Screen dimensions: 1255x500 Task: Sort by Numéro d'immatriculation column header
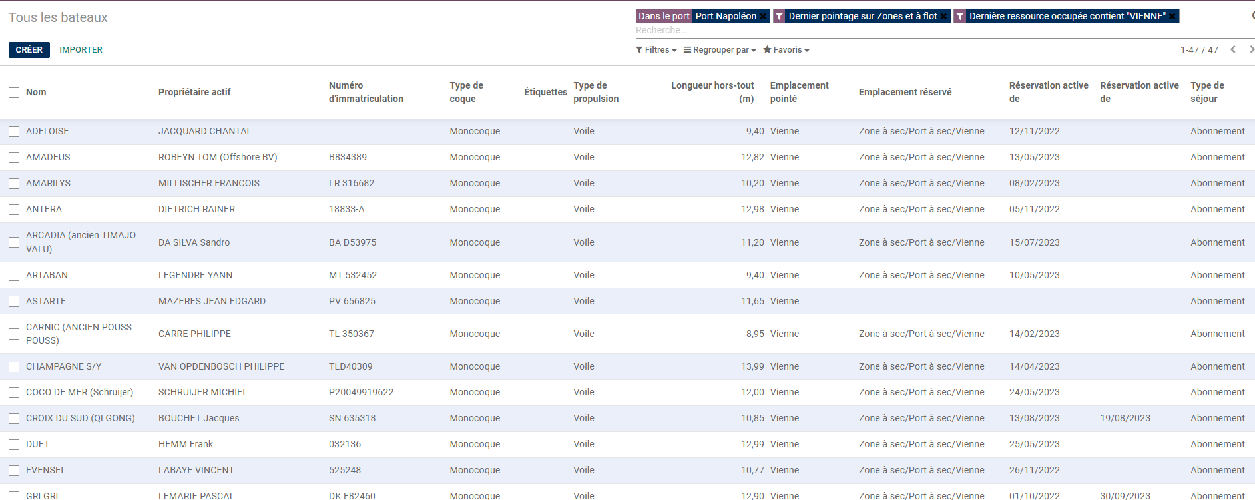(x=366, y=92)
